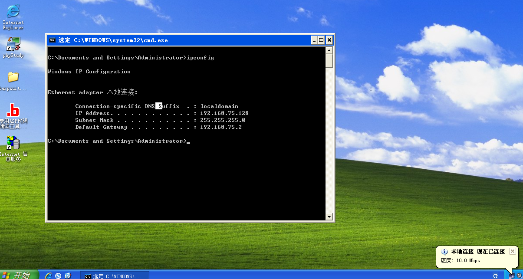Screen dimensions: 523x279
Task: Click the cmd vertical scrollbar thumb
Action: tap(329, 61)
